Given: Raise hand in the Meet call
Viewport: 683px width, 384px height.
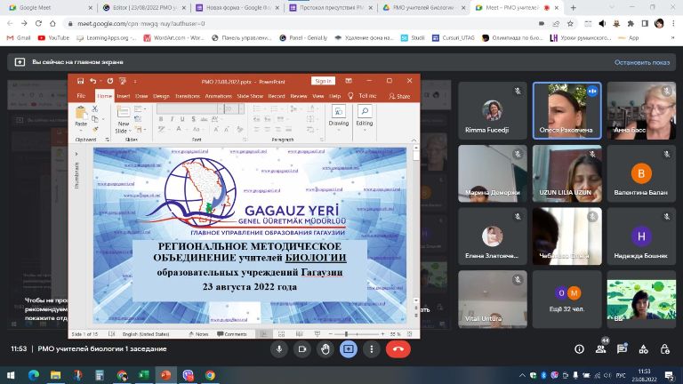Looking at the screenshot, I should (325, 349).
